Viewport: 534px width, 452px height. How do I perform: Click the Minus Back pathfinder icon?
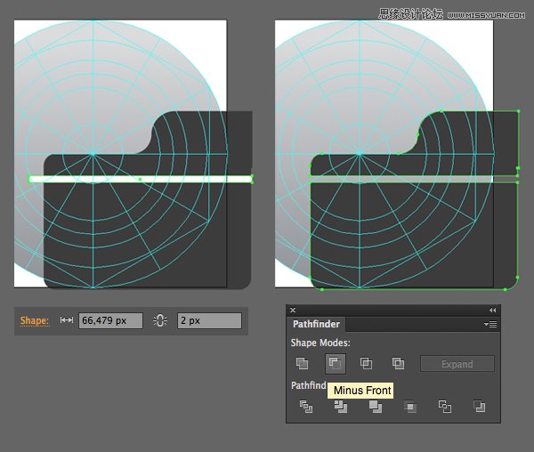point(479,407)
